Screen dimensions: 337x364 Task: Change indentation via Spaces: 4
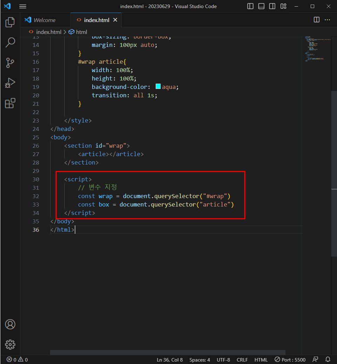[200, 359]
